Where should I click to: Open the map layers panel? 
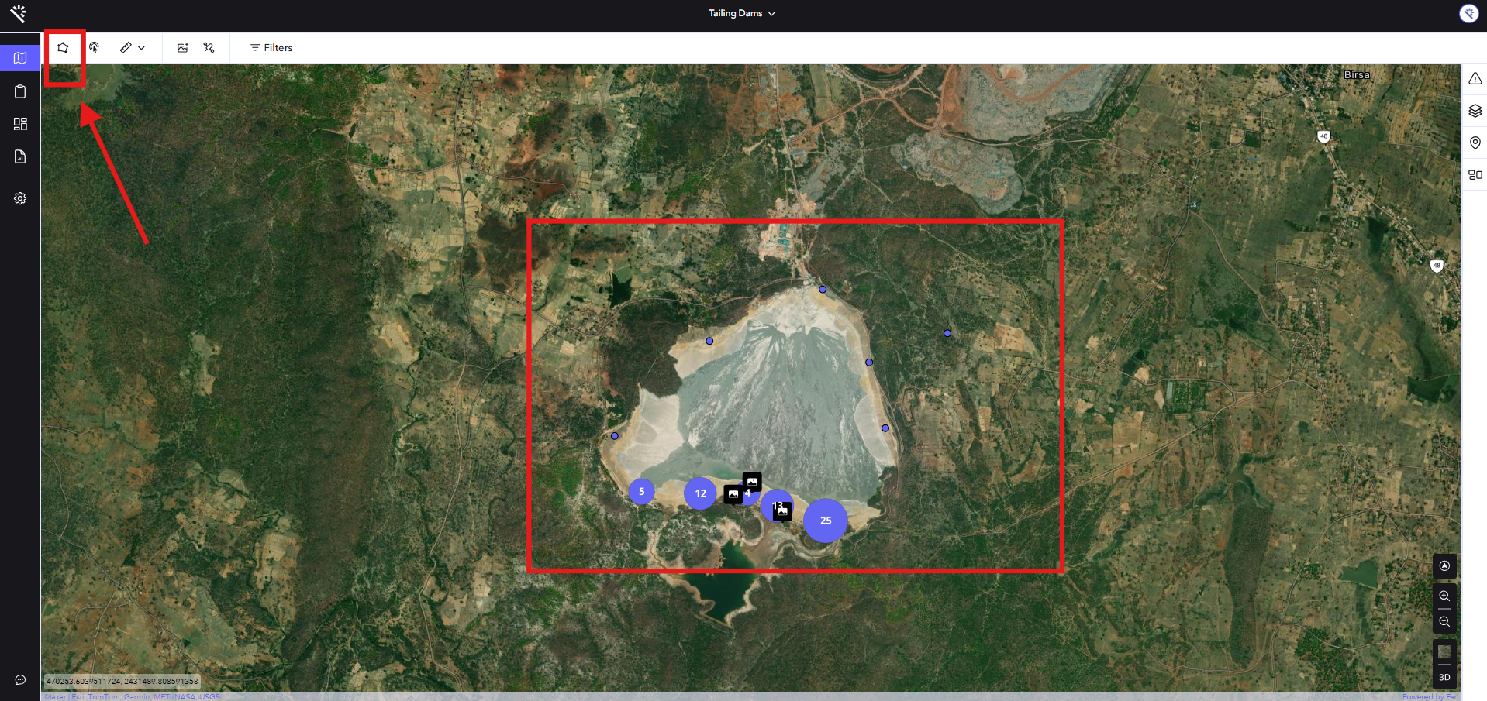pyautogui.click(x=1475, y=111)
